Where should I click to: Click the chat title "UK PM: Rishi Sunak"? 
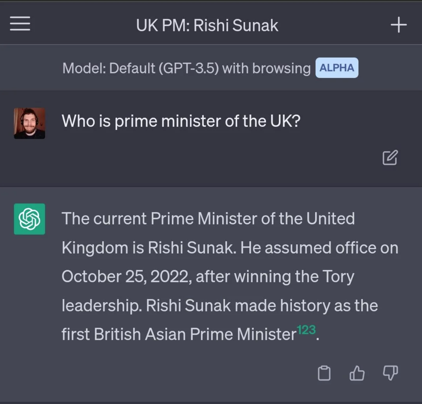pos(207,25)
